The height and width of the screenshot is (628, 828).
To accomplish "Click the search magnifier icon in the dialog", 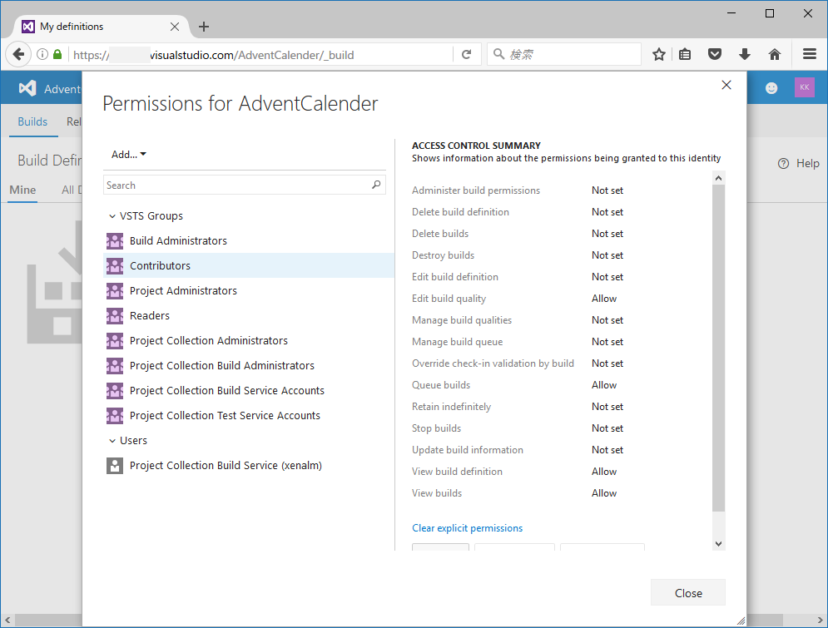I will (x=377, y=185).
